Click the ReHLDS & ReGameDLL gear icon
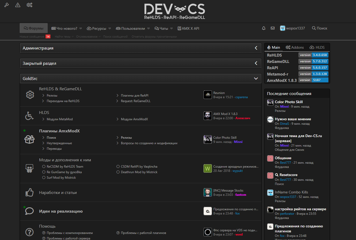 tap(30, 95)
